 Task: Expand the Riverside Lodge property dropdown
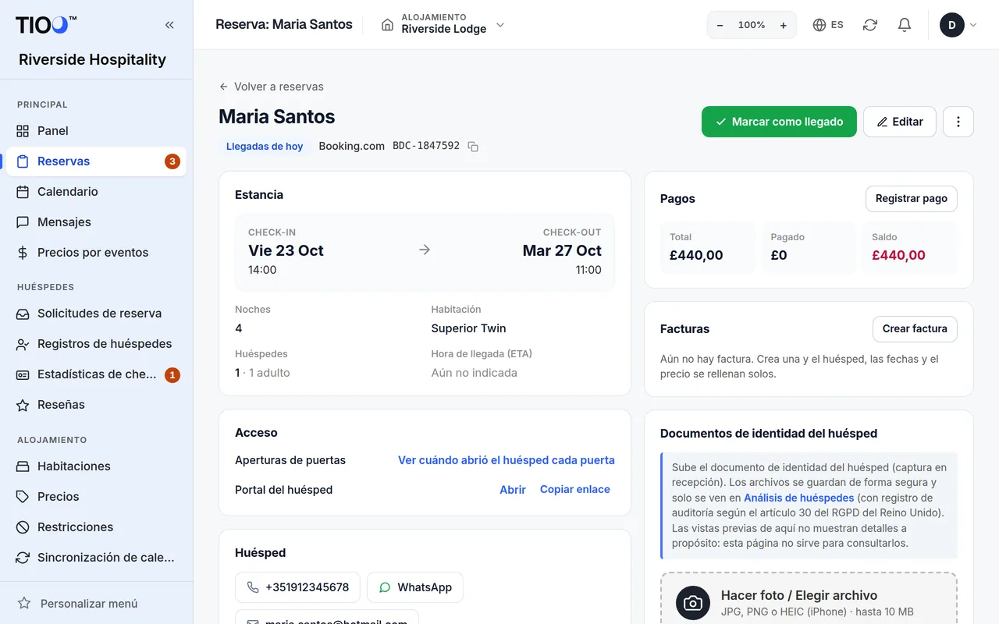tap(443, 25)
